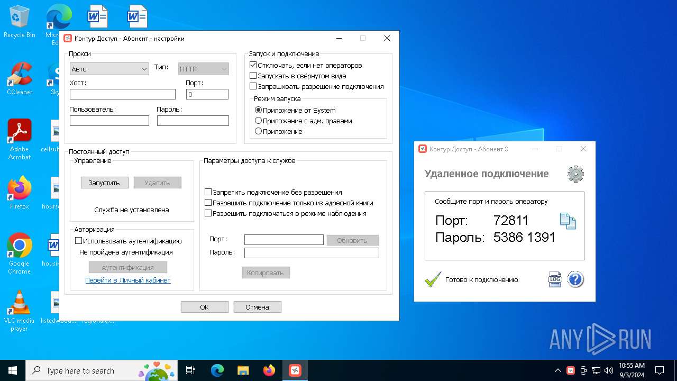Image resolution: width=677 pixels, height=381 pixels.
Task: Show hidden system tray icons
Action: [558, 370]
